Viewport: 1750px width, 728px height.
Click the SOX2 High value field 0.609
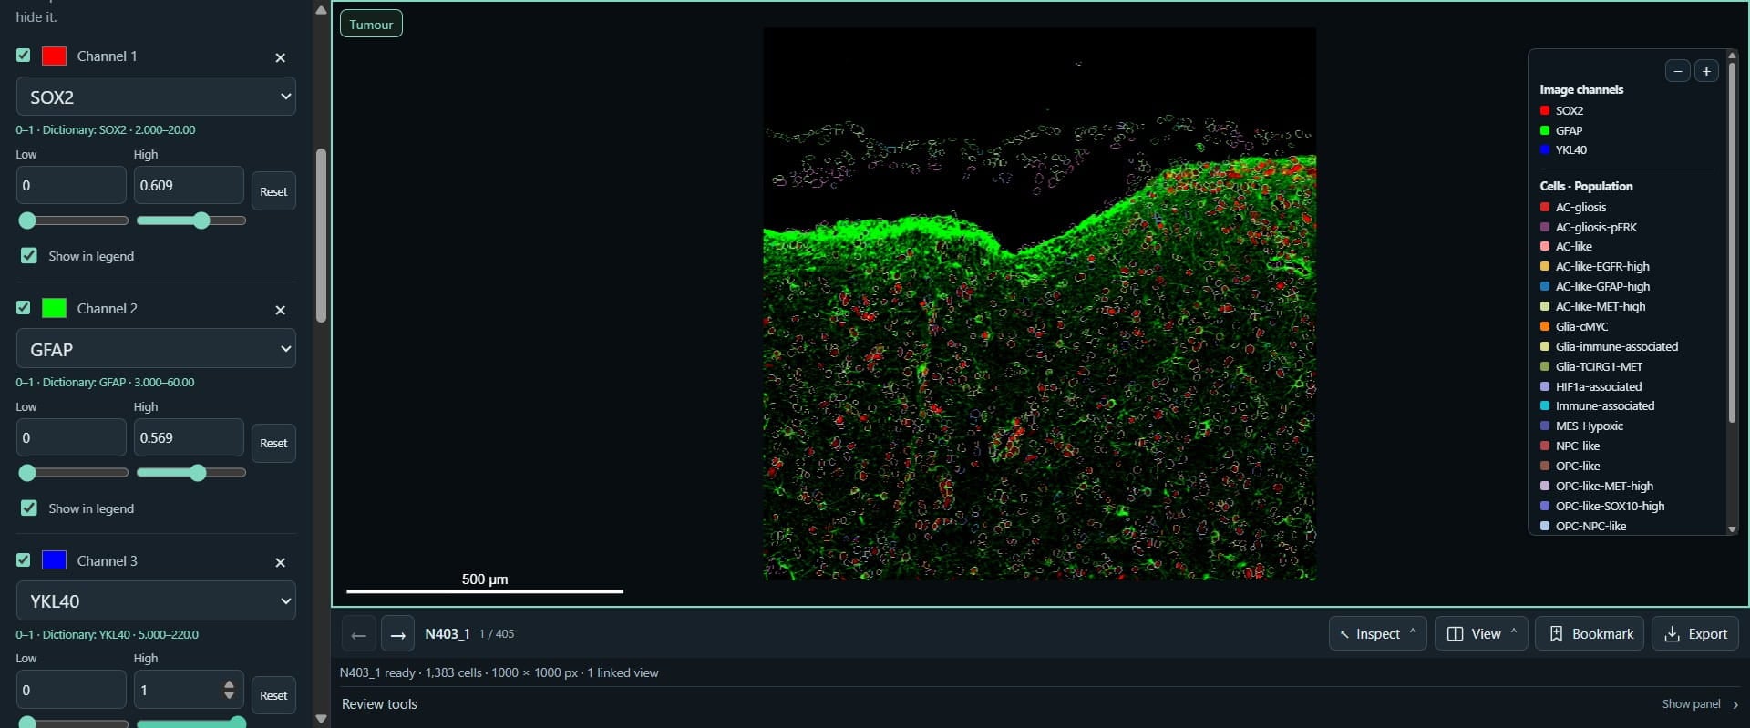pos(189,185)
